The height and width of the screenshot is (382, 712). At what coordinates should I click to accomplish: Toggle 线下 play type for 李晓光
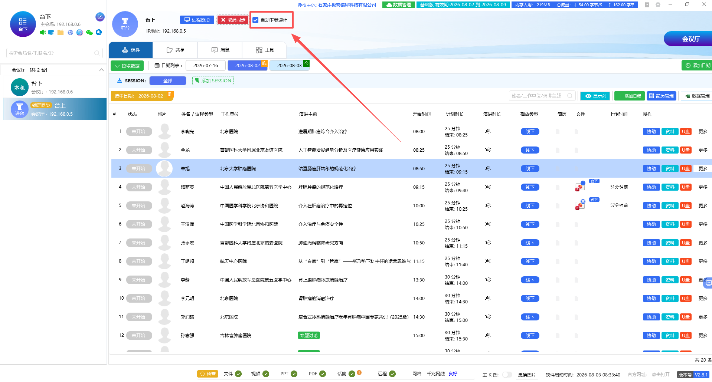[530, 132]
